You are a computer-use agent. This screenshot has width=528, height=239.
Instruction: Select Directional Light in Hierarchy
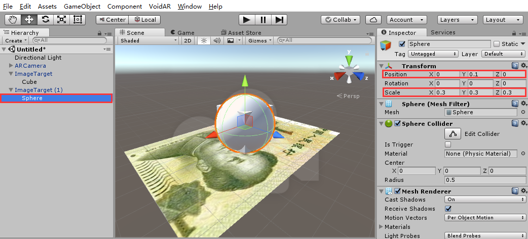(x=38, y=58)
